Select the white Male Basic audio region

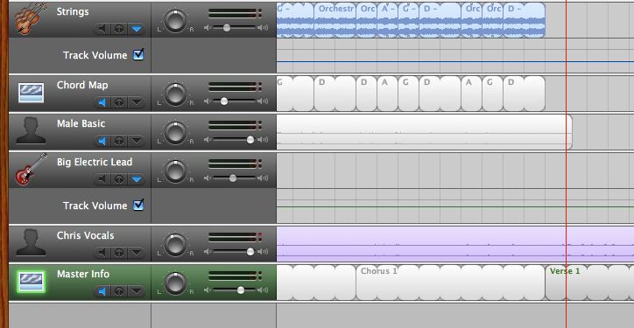[x=424, y=132]
